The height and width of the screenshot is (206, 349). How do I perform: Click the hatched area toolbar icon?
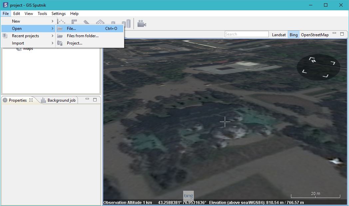pyautogui.click(x=100, y=22)
